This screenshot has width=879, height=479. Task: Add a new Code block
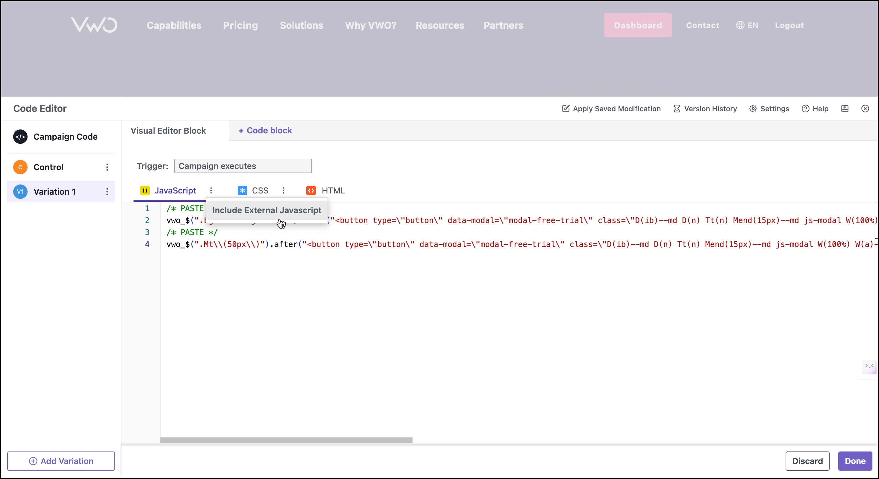point(265,130)
